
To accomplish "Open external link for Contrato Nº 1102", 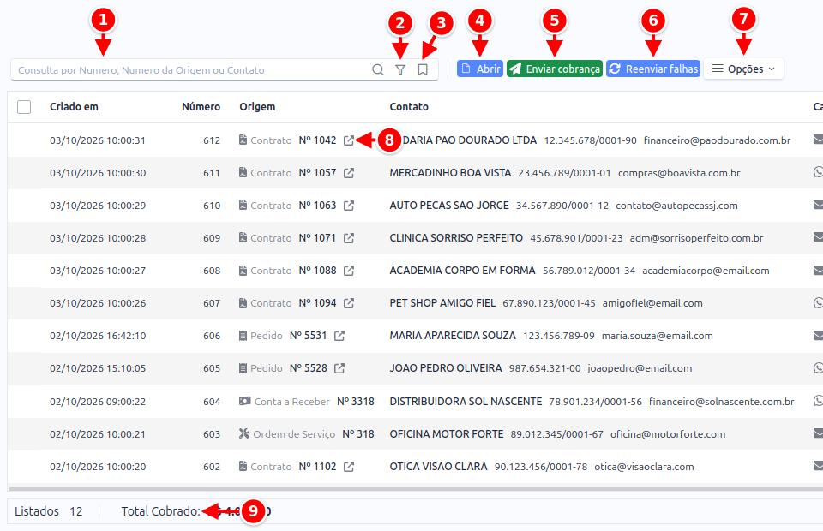I will tap(349, 467).
